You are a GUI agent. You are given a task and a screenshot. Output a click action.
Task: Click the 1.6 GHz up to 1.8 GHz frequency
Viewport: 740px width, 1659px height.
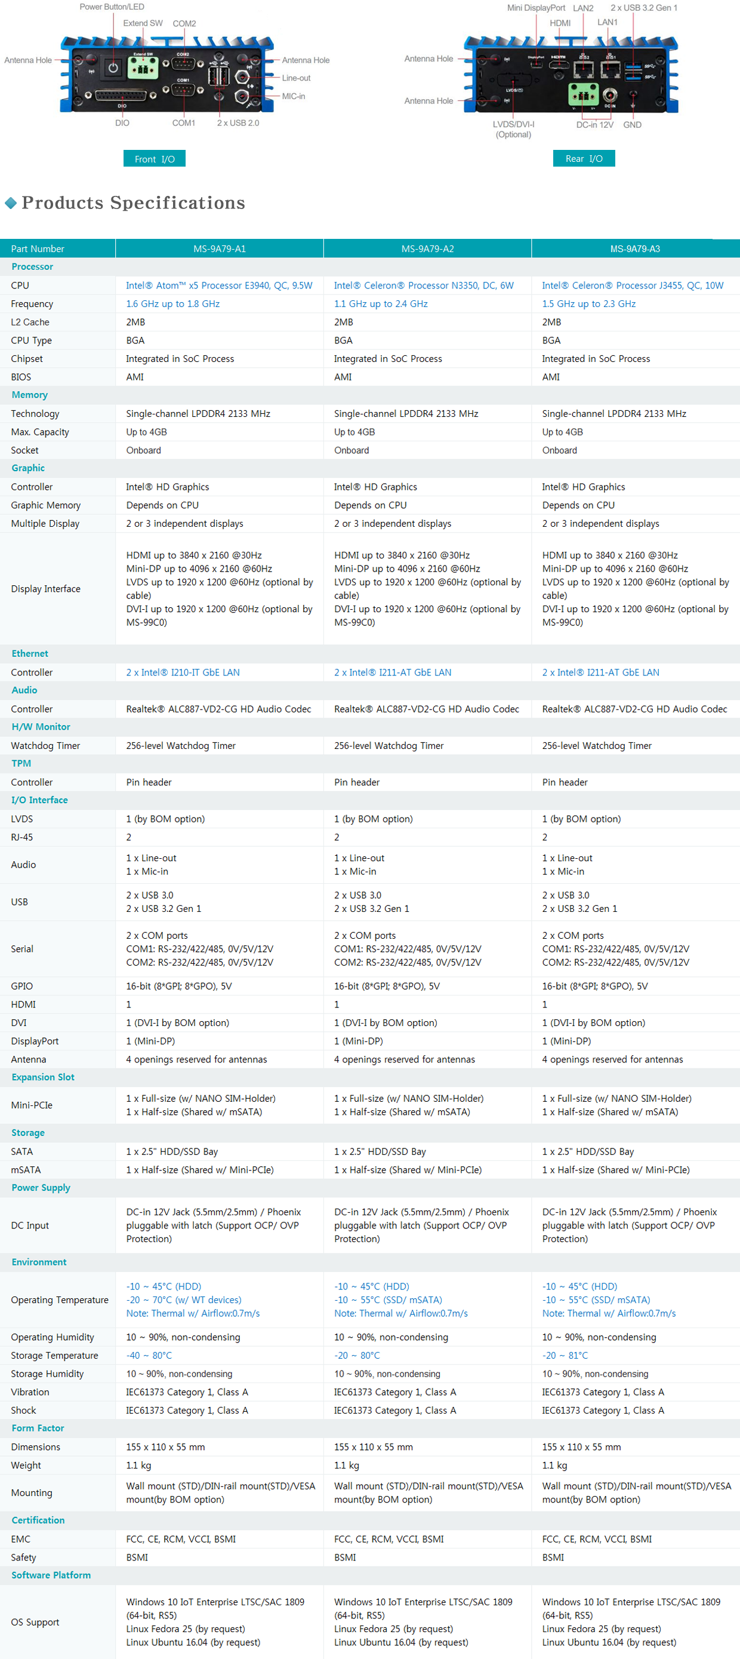[x=172, y=304]
